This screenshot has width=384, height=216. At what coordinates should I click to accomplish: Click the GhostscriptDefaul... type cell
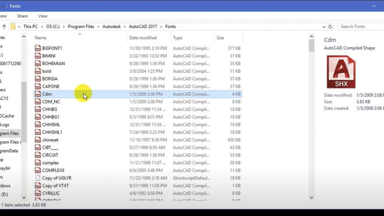pos(192,178)
